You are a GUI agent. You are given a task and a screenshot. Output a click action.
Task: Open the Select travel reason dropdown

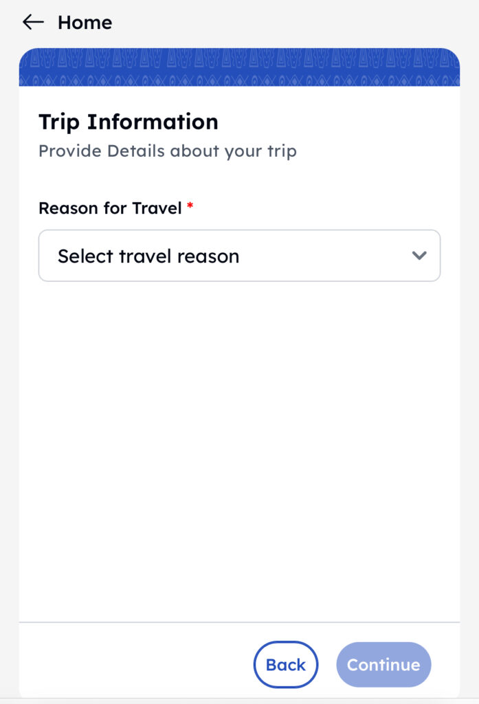pyautogui.click(x=238, y=256)
